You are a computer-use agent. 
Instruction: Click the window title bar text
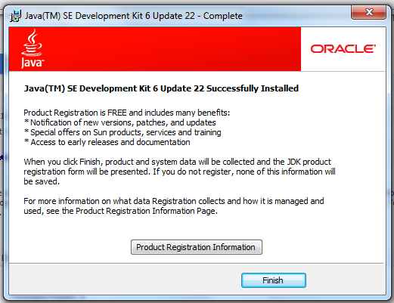click(134, 16)
